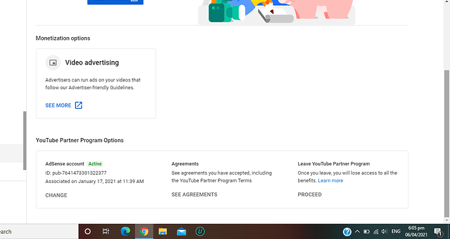The width and height of the screenshot is (450, 239).
Task: Click PROCEED to leave YouTube Partner Program
Action: [x=310, y=195]
